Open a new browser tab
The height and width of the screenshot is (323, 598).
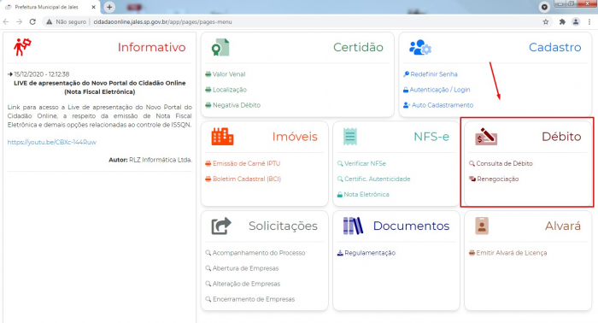[x=109, y=7]
